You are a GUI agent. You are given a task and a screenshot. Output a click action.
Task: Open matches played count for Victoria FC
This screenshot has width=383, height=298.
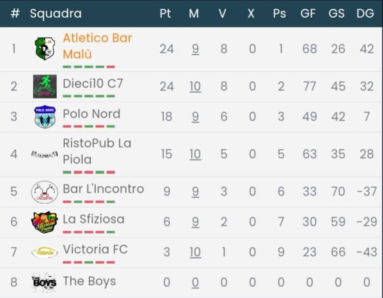(195, 252)
